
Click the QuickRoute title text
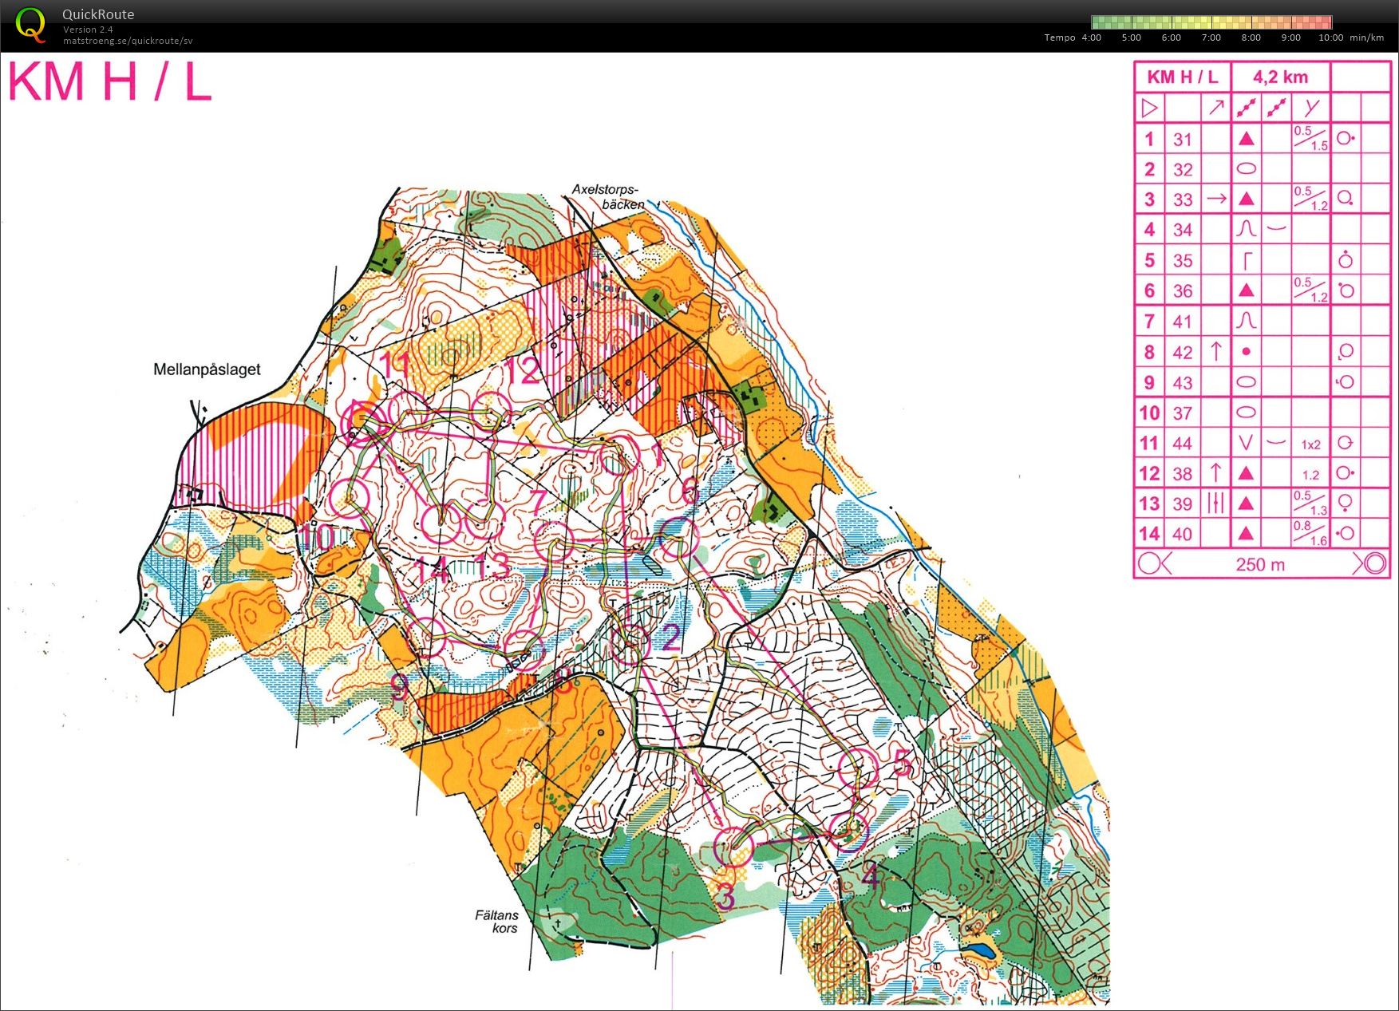pos(98,14)
